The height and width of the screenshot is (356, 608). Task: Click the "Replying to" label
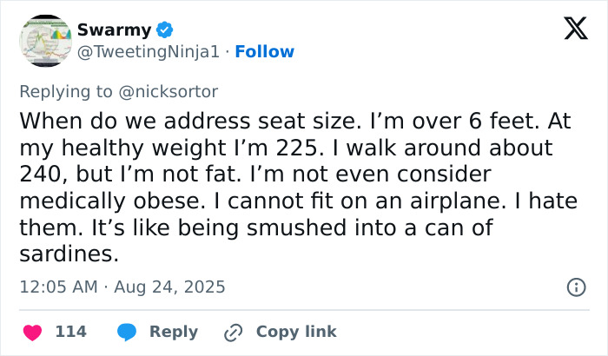tap(66, 91)
